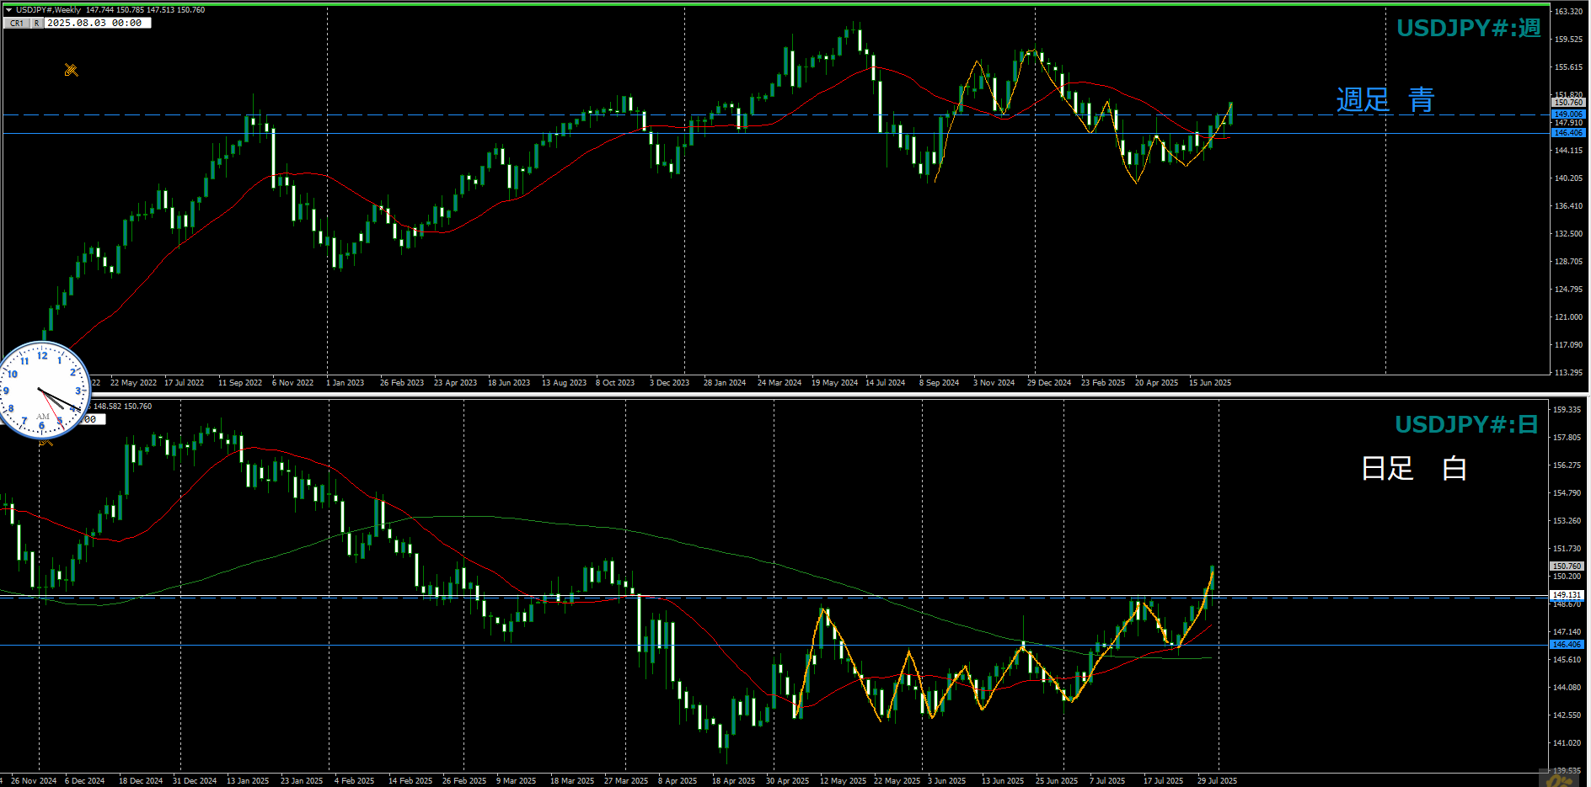
Task: Click the 155.615 price label on the weekly axis
Action: tap(1568, 66)
